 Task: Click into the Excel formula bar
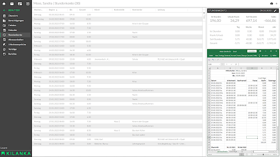(257, 64)
